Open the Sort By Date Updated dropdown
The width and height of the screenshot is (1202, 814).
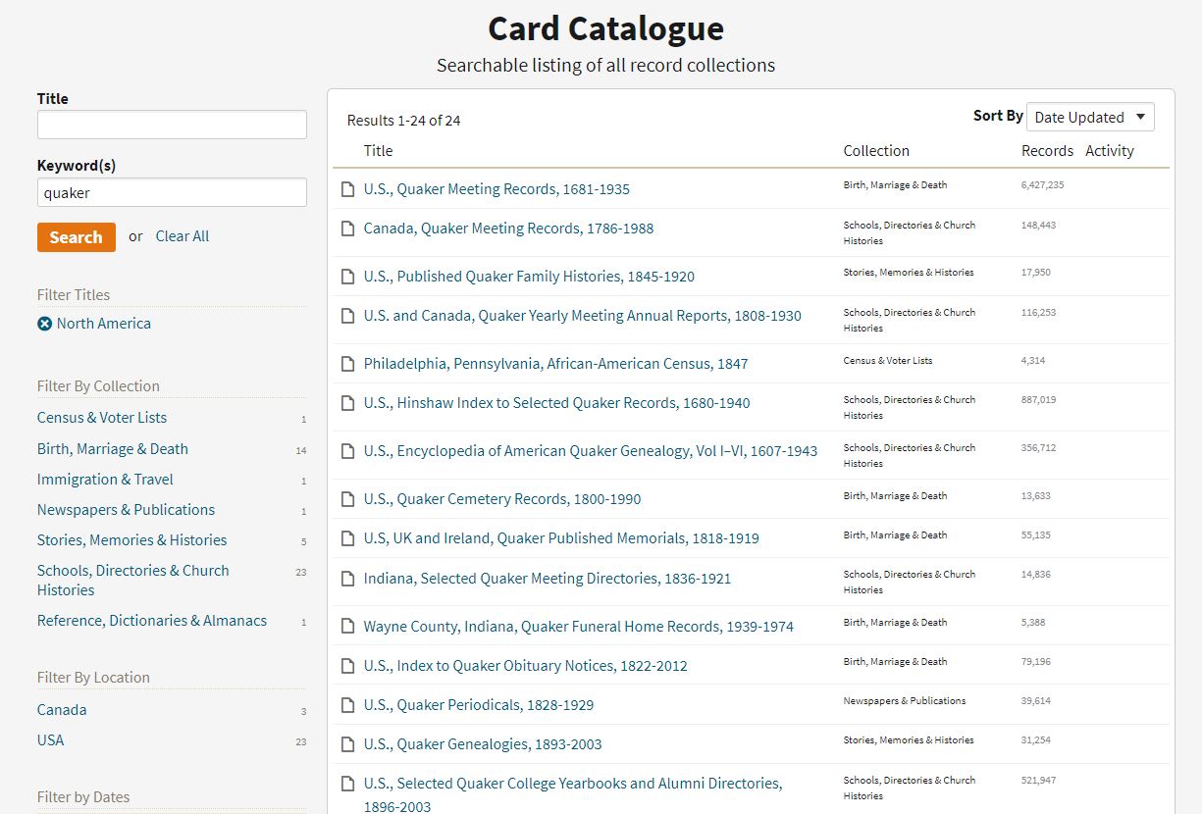click(x=1089, y=117)
